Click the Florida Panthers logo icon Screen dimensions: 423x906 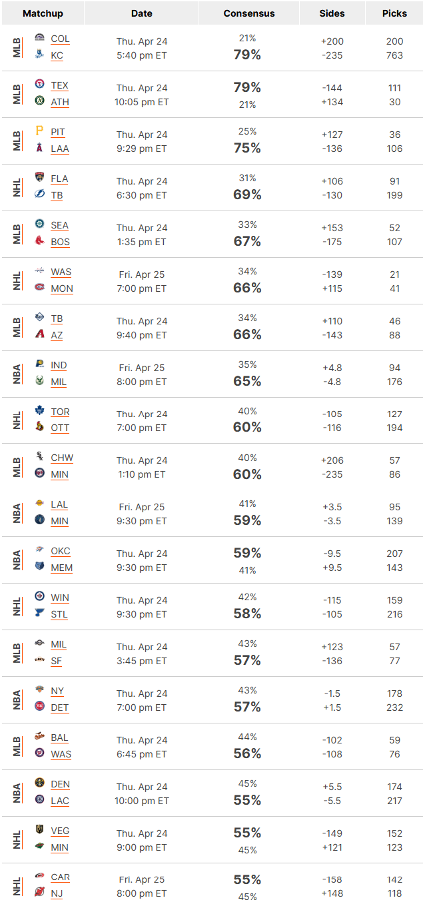[x=39, y=178]
